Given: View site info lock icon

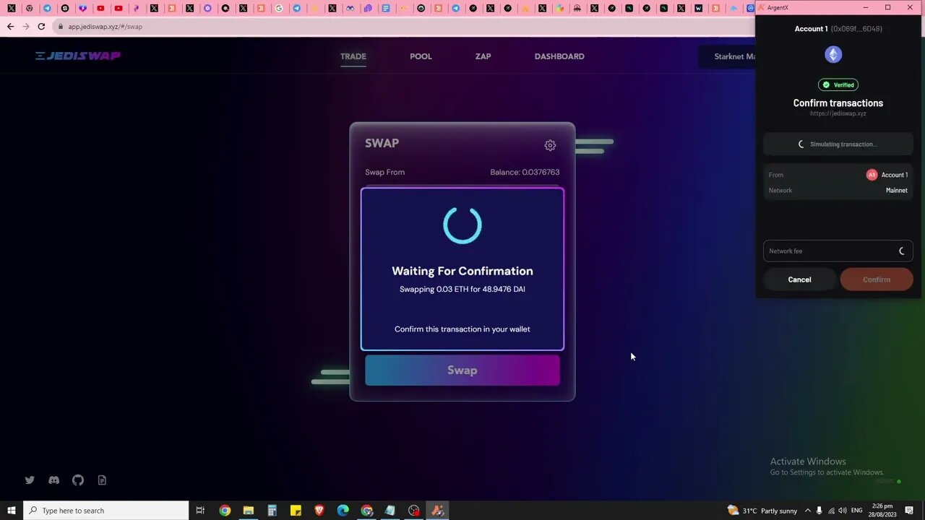Looking at the screenshot, I should pyautogui.click(x=61, y=26).
